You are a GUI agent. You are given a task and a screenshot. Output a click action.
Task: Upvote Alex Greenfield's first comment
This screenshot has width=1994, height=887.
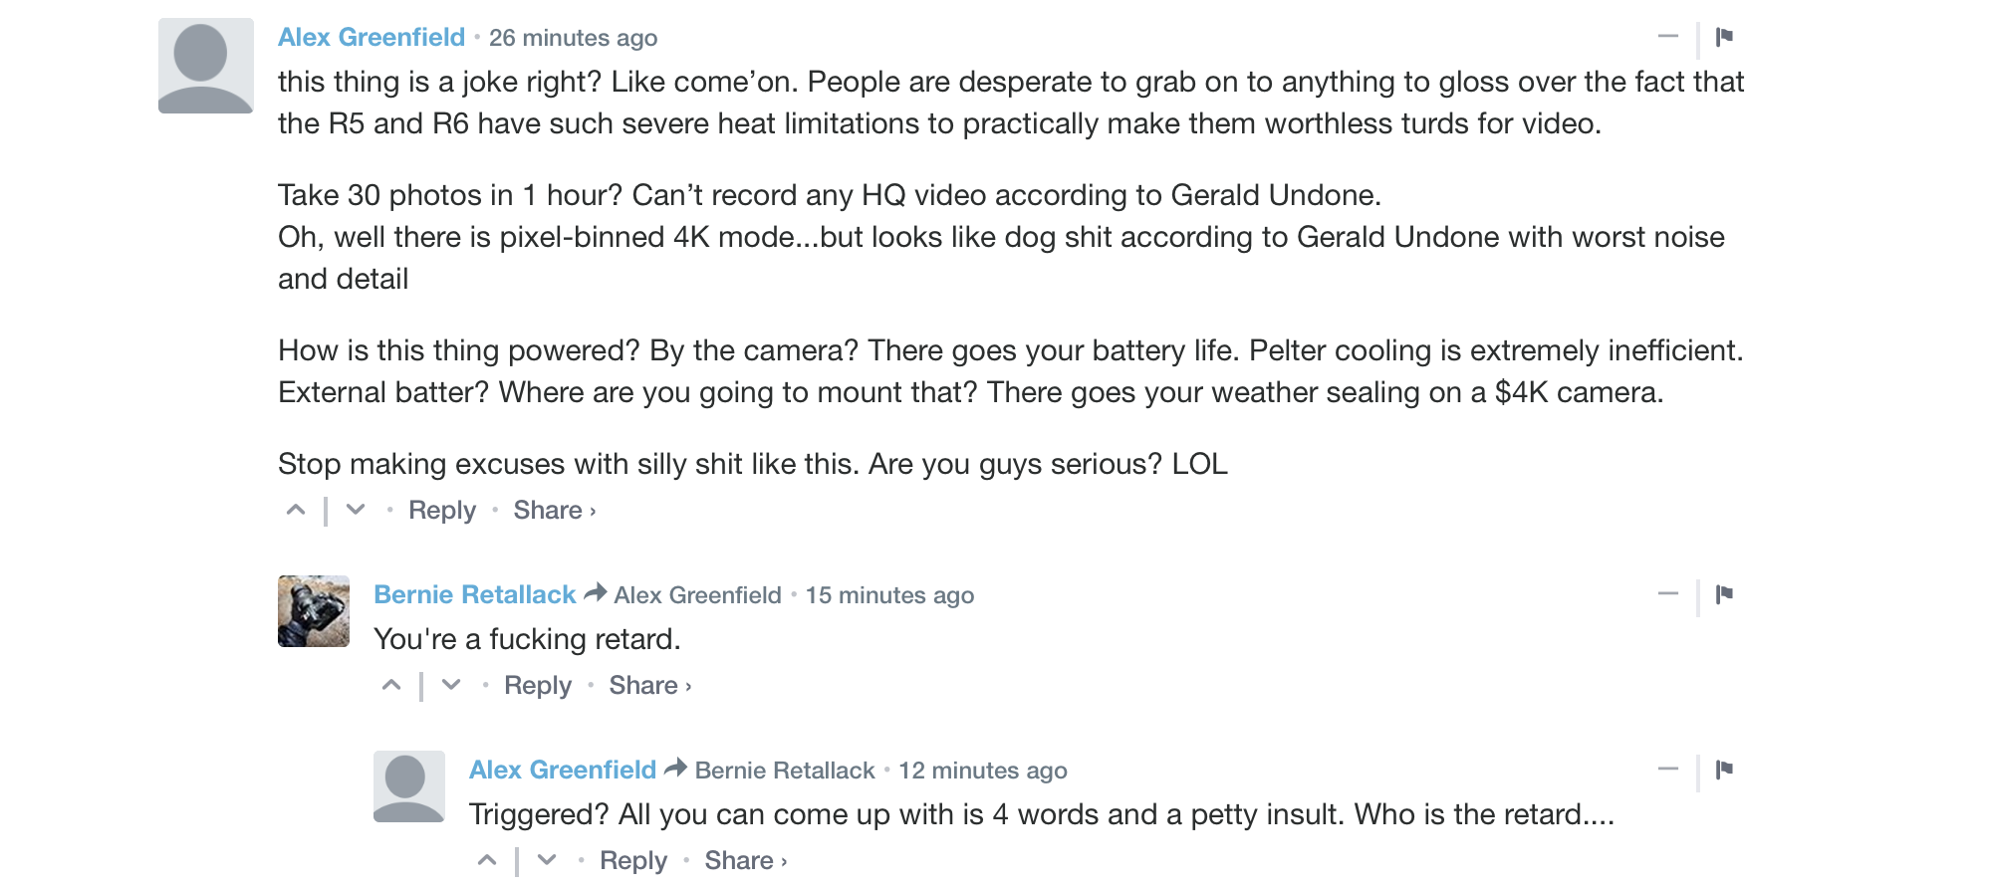point(296,510)
